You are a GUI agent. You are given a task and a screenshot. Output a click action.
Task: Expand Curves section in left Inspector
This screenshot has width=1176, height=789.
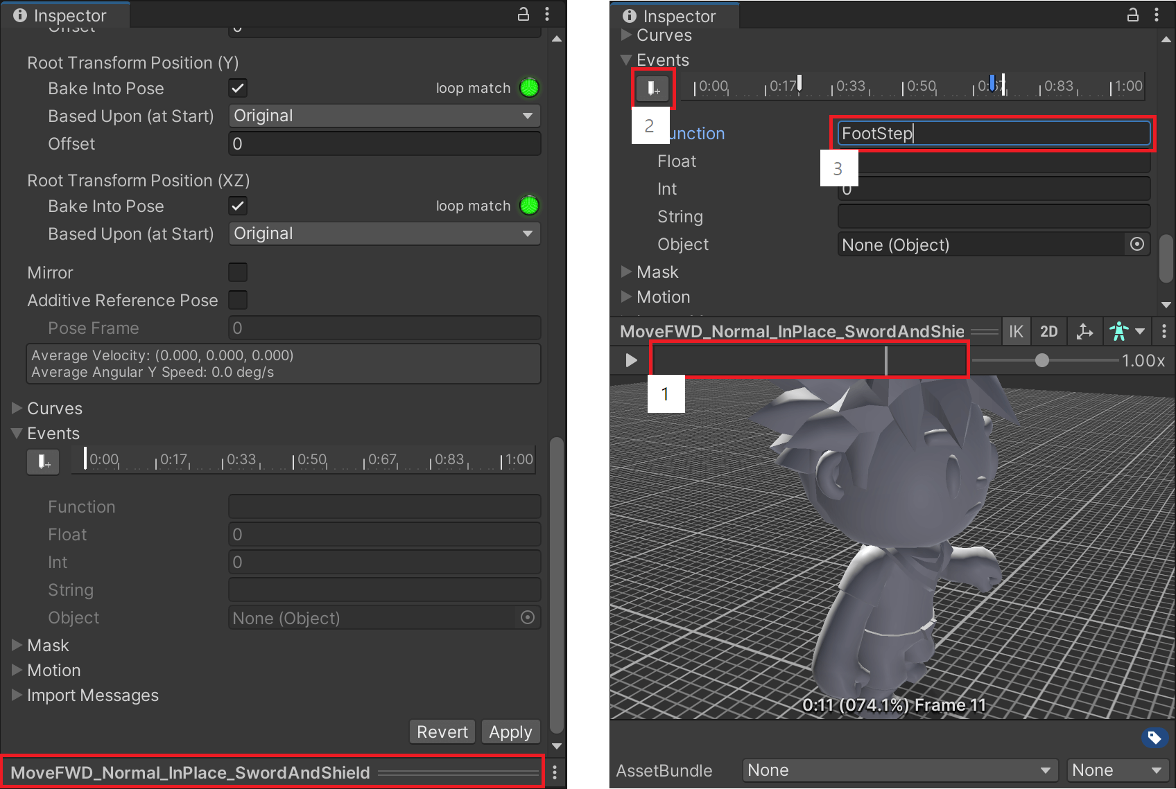tap(17, 408)
